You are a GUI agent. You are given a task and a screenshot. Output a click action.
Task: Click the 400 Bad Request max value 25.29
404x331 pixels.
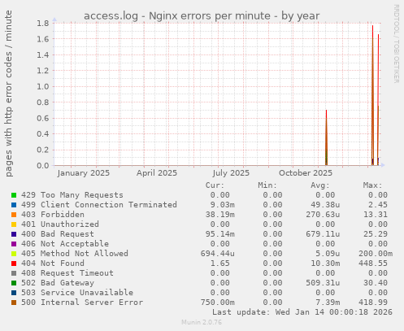(376, 234)
